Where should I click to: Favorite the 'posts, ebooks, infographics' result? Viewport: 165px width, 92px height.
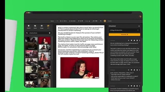131,70
